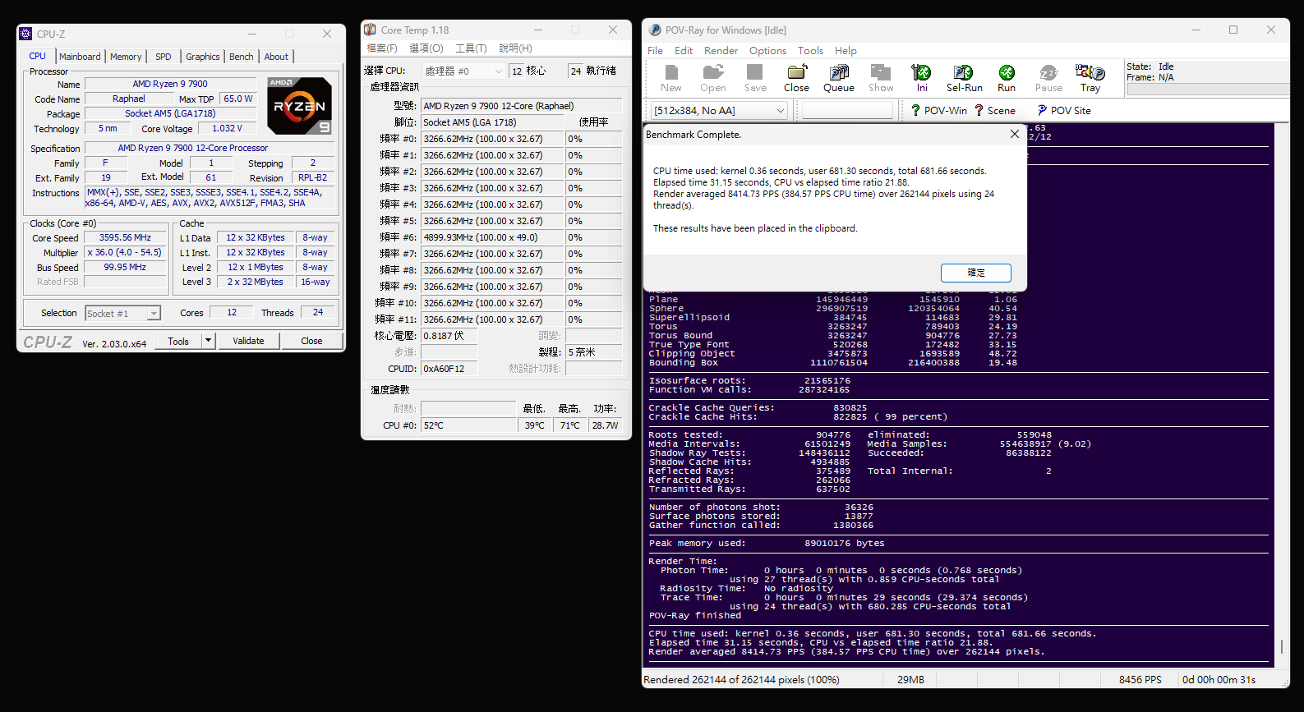Viewport: 1304px width, 712px height.
Task: Open the resolution [512x384, No AA] dropdown
Action: point(719,110)
